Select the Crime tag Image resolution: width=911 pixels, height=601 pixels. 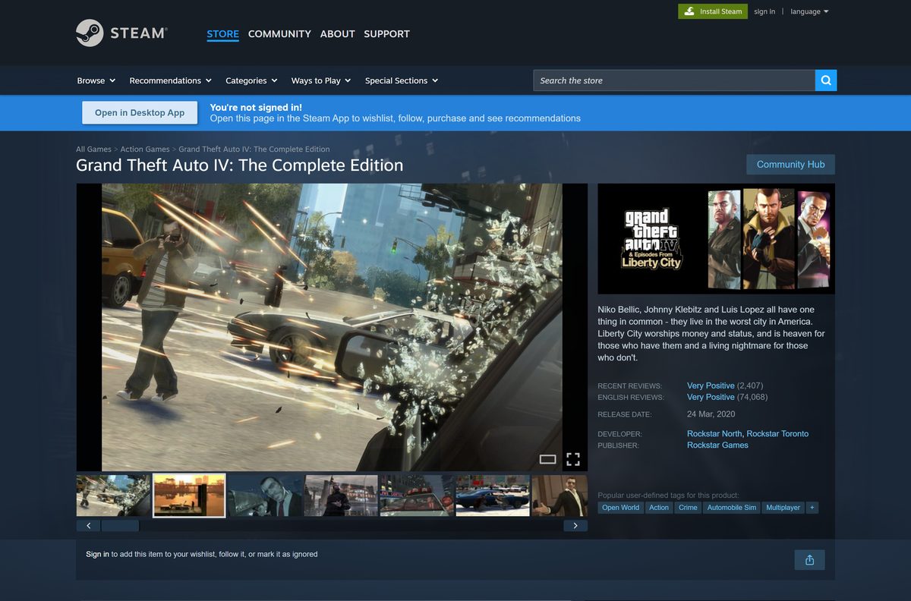tap(688, 508)
